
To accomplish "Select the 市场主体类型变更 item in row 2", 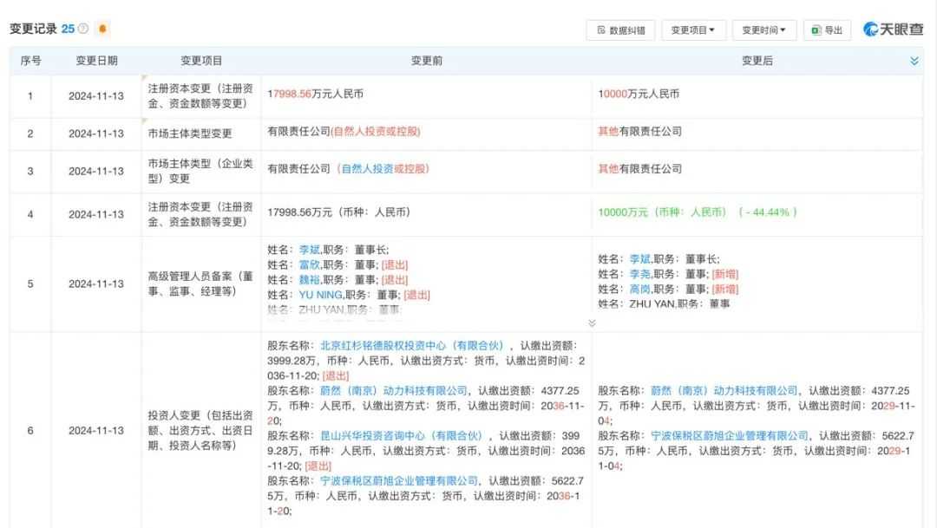I will pyautogui.click(x=190, y=134).
